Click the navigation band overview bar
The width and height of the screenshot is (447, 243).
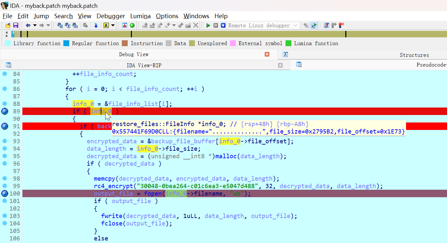(229, 34)
